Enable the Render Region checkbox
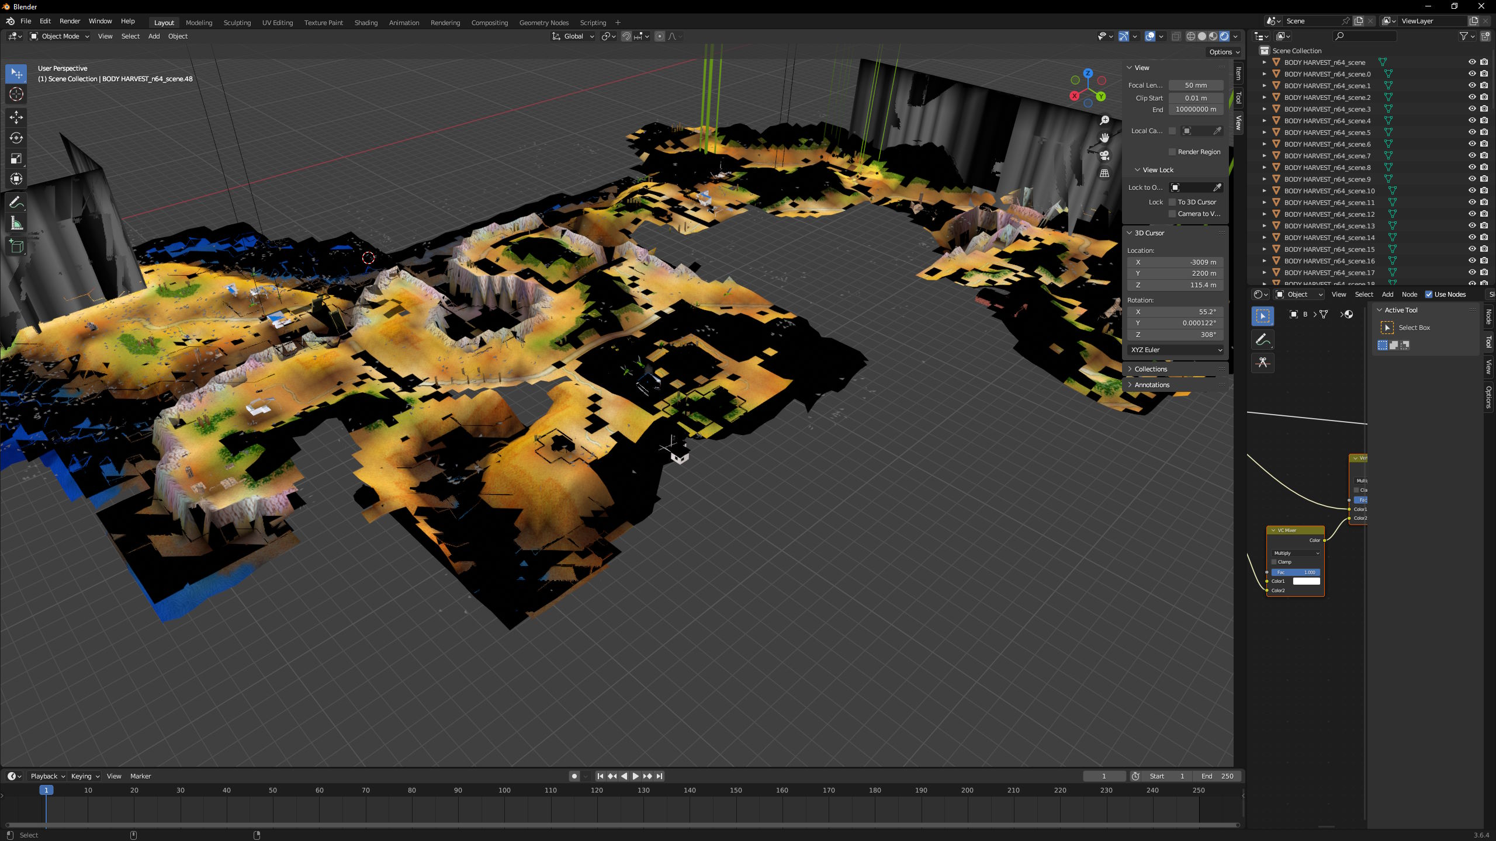Viewport: 1496px width, 841px height. tap(1172, 152)
